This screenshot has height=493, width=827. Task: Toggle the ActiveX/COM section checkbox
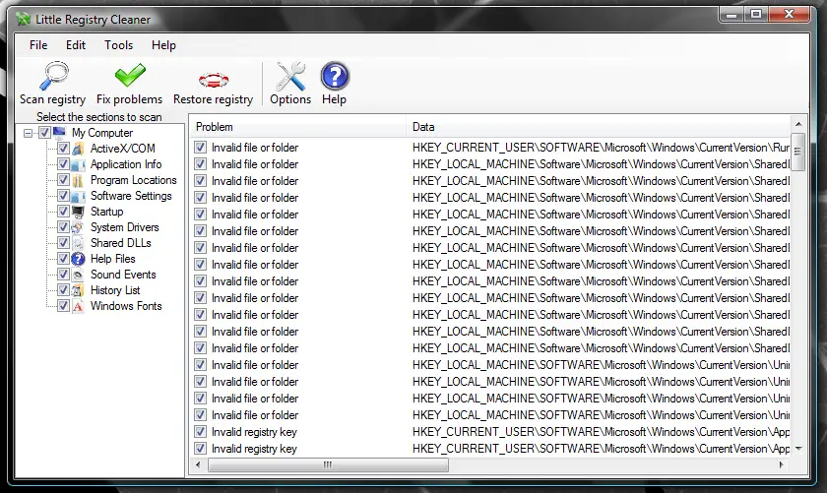click(x=63, y=149)
